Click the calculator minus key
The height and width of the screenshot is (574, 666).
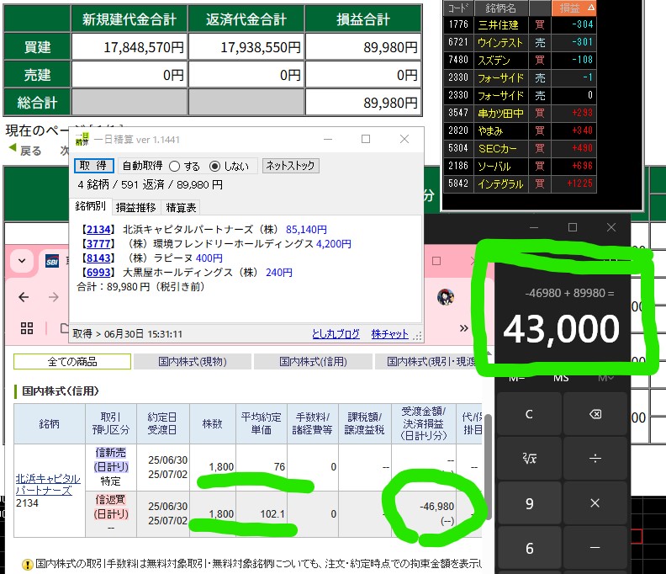pyautogui.click(x=595, y=548)
